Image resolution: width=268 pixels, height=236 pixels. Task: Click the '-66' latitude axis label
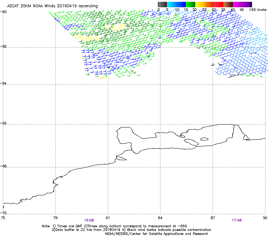tap(3, 123)
